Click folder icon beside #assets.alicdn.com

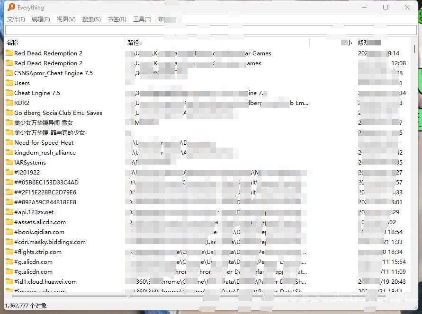tap(9, 222)
